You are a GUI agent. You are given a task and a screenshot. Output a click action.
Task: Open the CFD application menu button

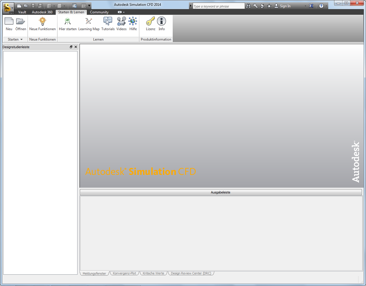(8, 8)
